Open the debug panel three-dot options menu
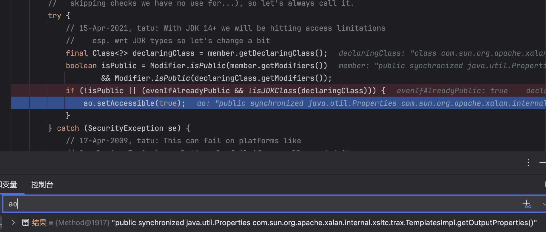Viewport: 546px width, 232px height. click(x=528, y=163)
